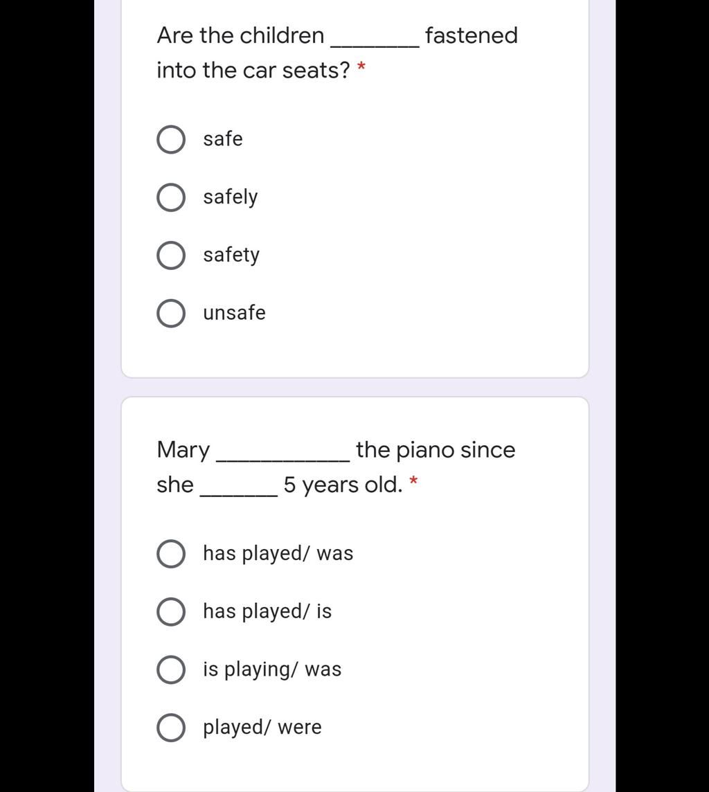Viewport: 709px width, 792px height.
Task: Click the "has played/ is" label text
Action: tap(267, 612)
